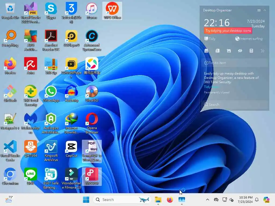Select Some PDF to Word Converter icon
This screenshot has width=275, height=206.
pos(92,151)
